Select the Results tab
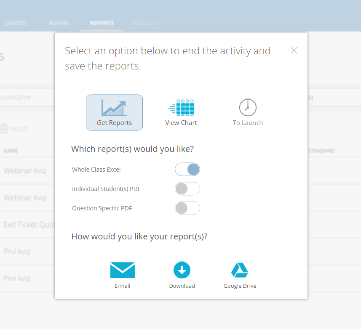The height and width of the screenshot is (329, 361). tap(144, 23)
